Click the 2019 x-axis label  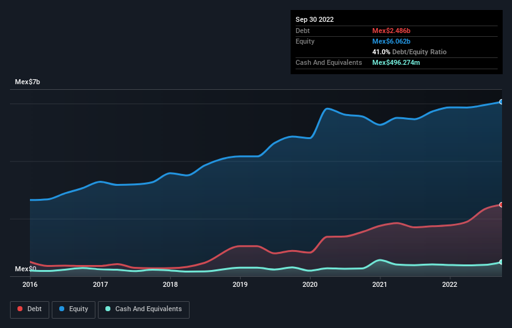(x=240, y=284)
